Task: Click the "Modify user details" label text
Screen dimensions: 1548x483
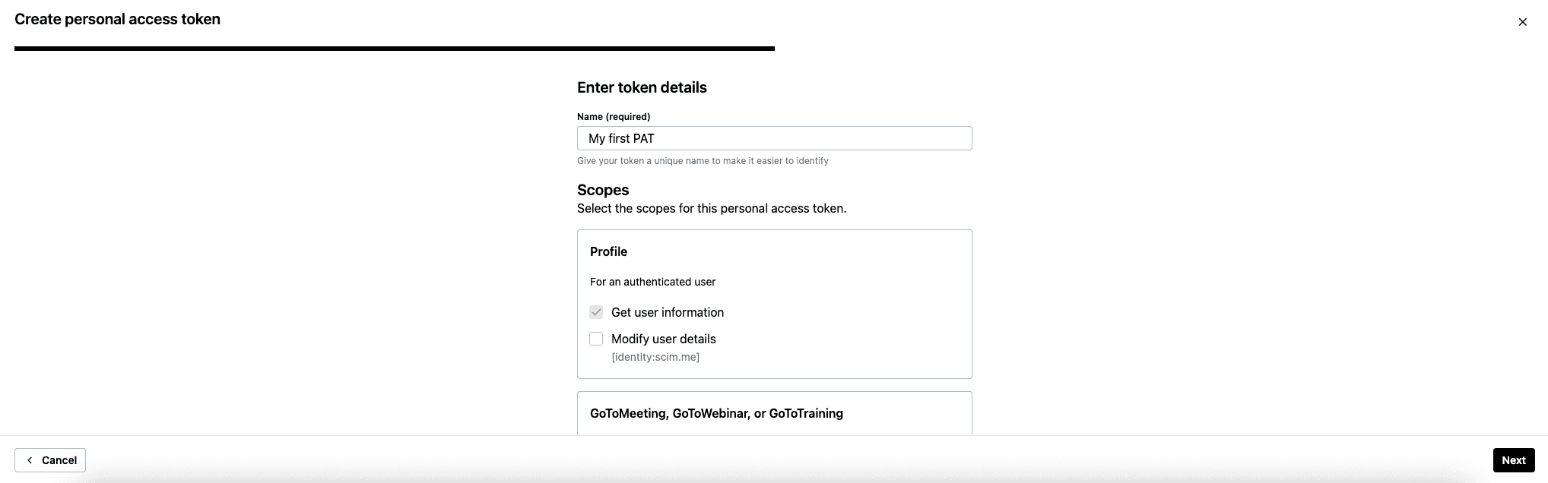Action: [x=663, y=339]
